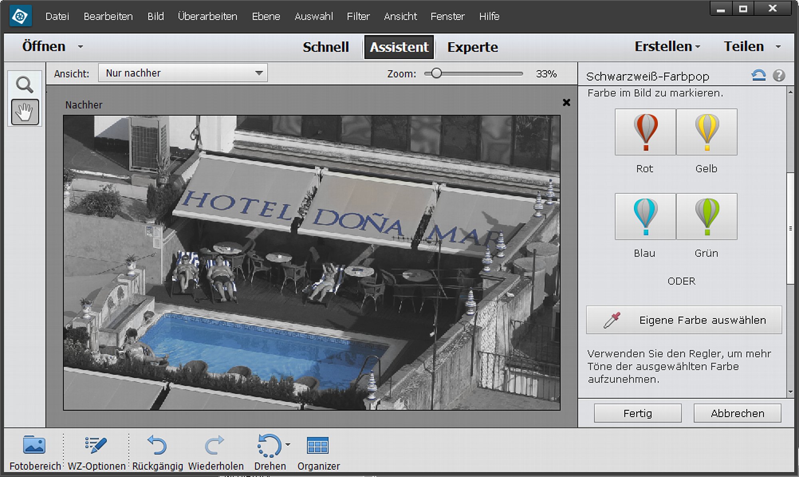The image size is (799, 477).
Task: Show WZ-Optionen tool options
Action: pos(96,453)
